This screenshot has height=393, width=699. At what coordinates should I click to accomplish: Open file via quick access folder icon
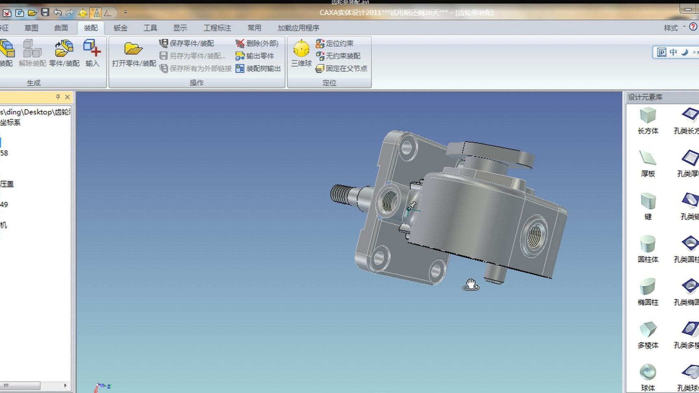tap(33, 13)
